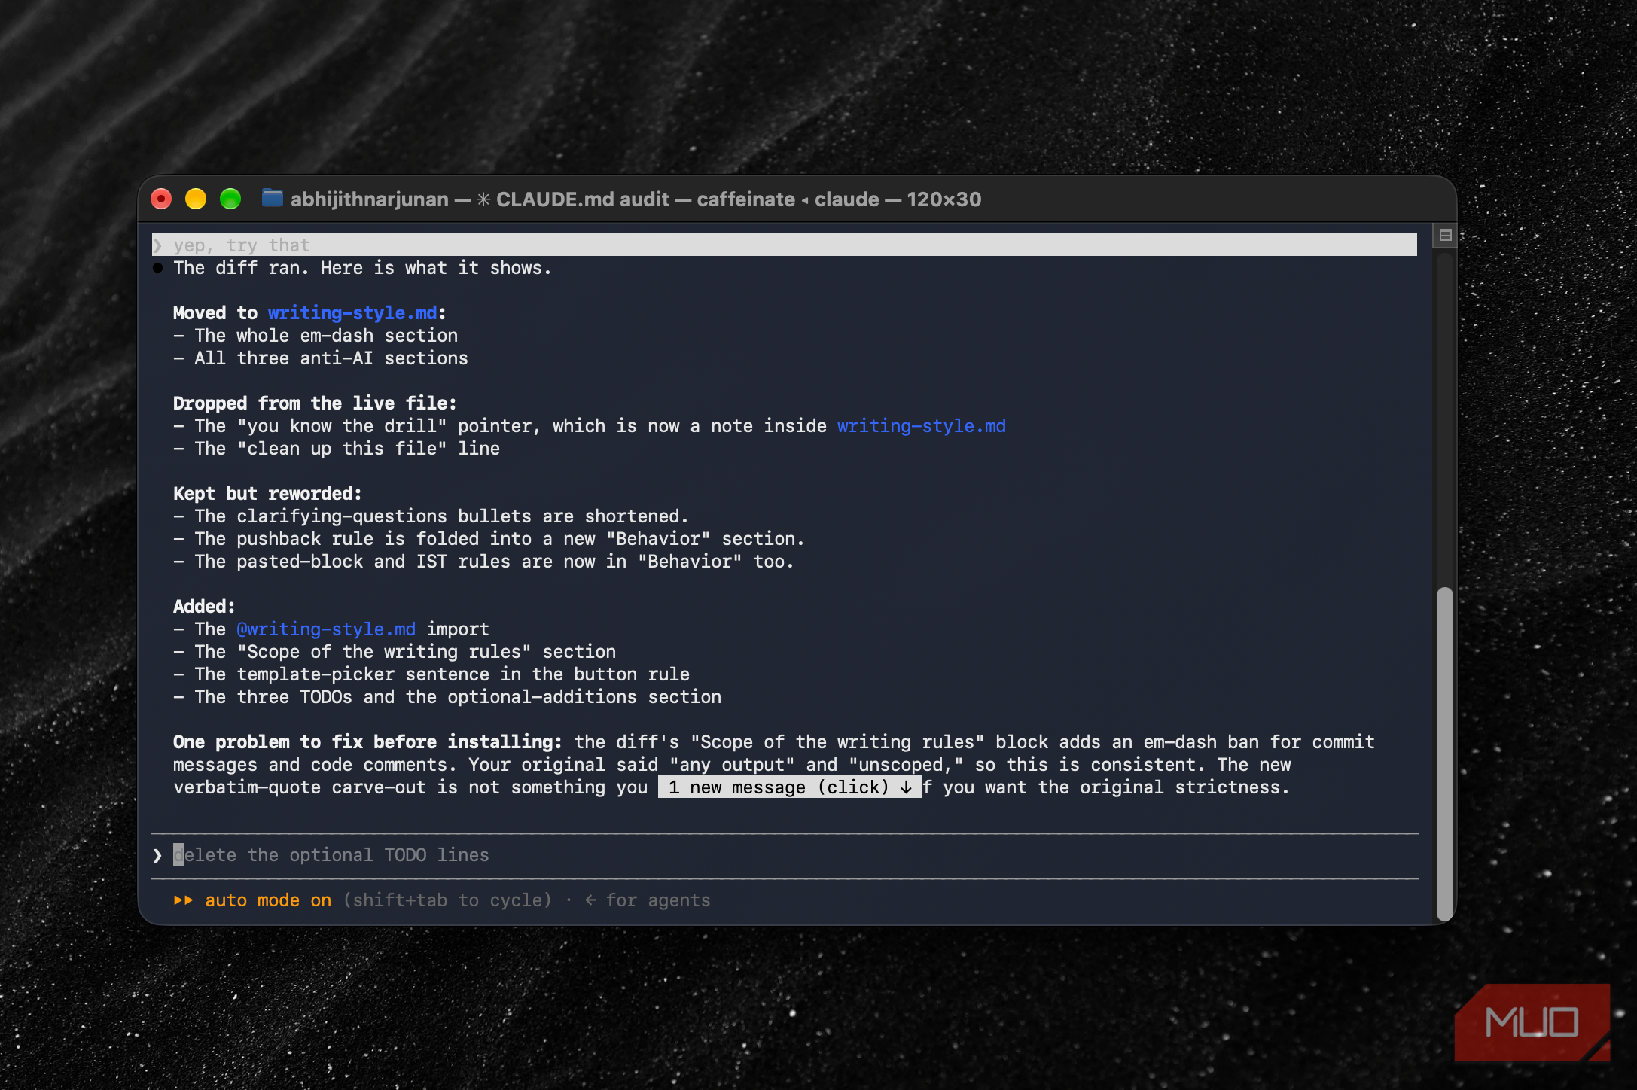1637x1090 pixels.
Task: Zoom the terminal with the green button
Action: point(230,199)
